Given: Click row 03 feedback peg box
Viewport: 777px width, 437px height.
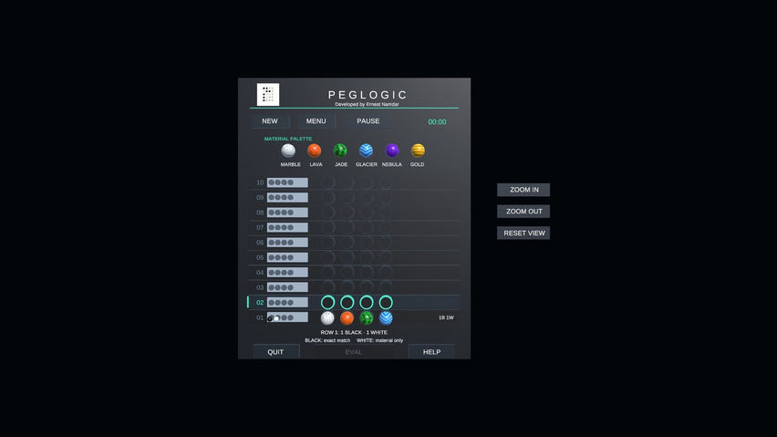Looking at the screenshot, I should 287,287.
